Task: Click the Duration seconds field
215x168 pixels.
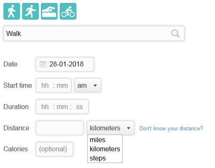Action: coord(79,107)
